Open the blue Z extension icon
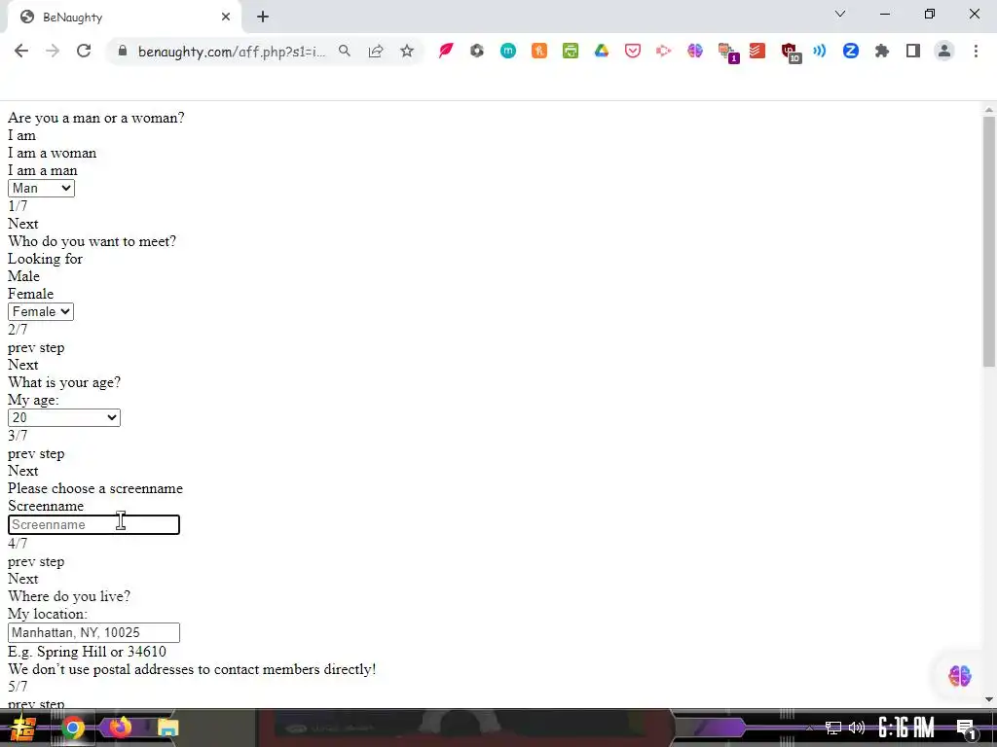 851,51
